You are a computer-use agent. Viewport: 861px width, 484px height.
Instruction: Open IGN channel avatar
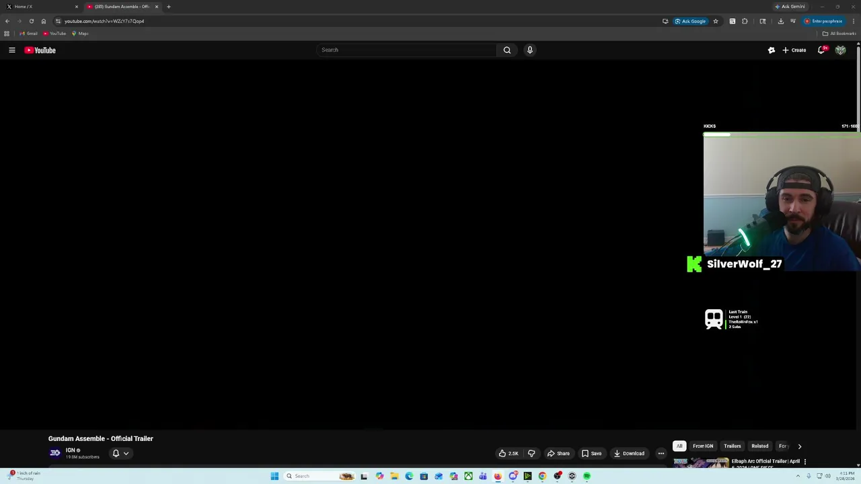55,453
